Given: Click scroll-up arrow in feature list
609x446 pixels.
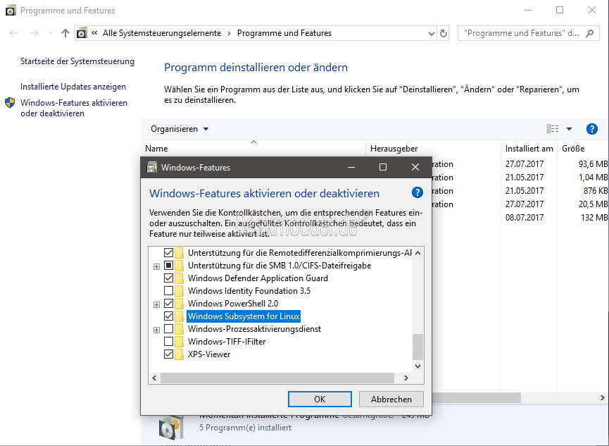Looking at the screenshot, I should (418, 253).
